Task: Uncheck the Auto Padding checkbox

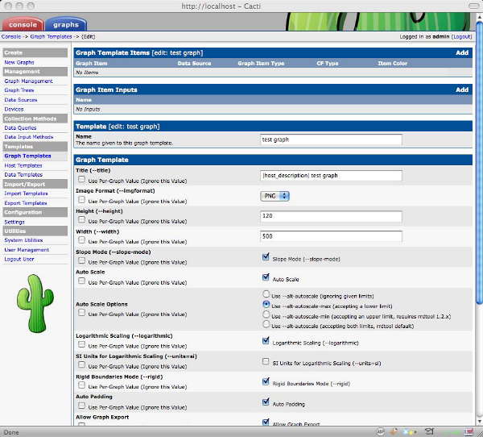Action: coord(266,402)
